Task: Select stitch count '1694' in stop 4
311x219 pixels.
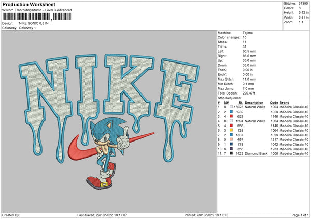Action: 239,121
